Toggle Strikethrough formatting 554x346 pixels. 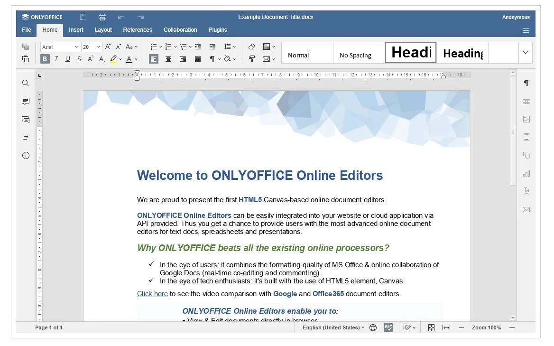tap(79, 59)
